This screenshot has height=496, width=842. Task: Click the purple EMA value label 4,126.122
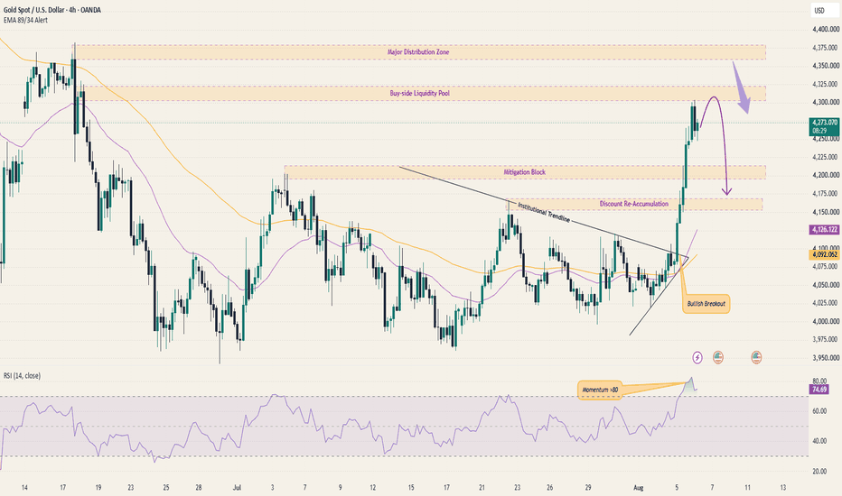[824, 229]
